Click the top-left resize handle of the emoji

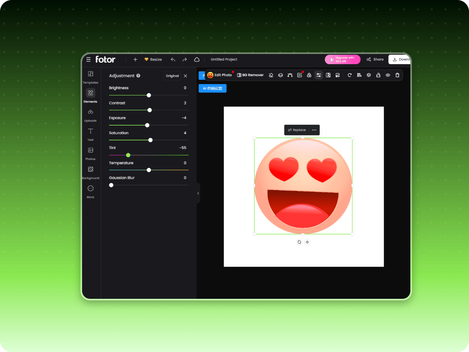click(254, 138)
